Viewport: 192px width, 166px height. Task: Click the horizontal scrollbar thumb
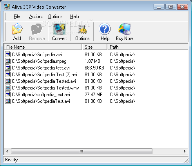click(82, 151)
